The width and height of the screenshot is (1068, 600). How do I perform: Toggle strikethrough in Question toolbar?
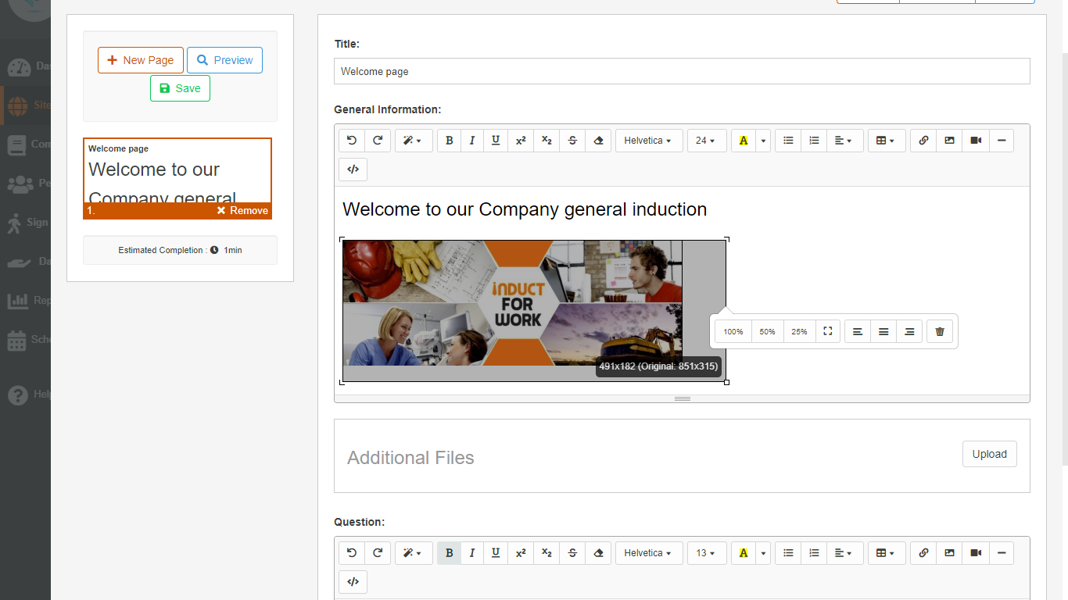[572, 553]
